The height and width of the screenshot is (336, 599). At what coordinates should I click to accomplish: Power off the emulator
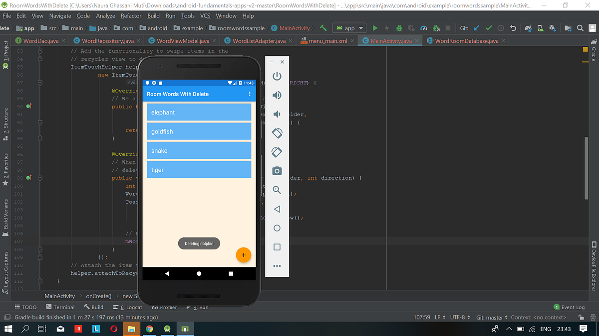(x=277, y=76)
